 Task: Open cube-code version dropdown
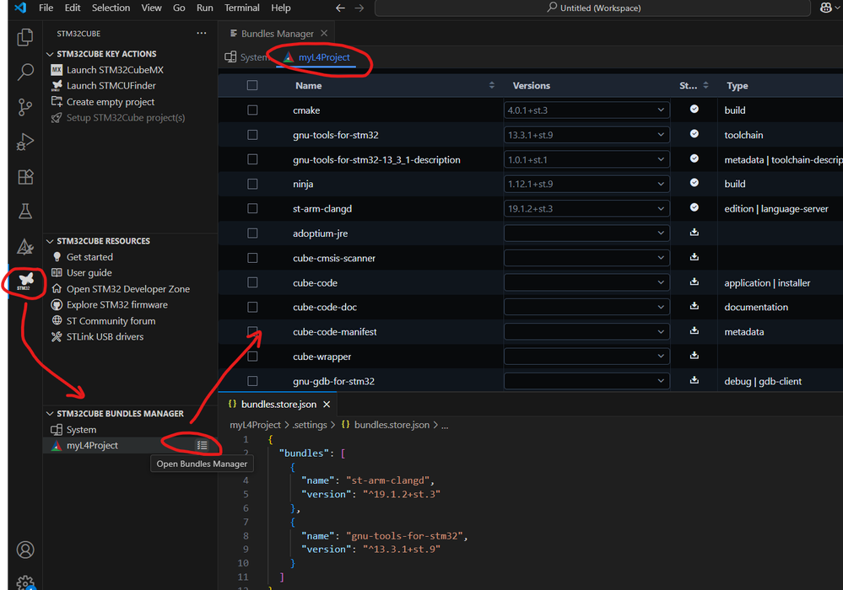pyautogui.click(x=586, y=282)
